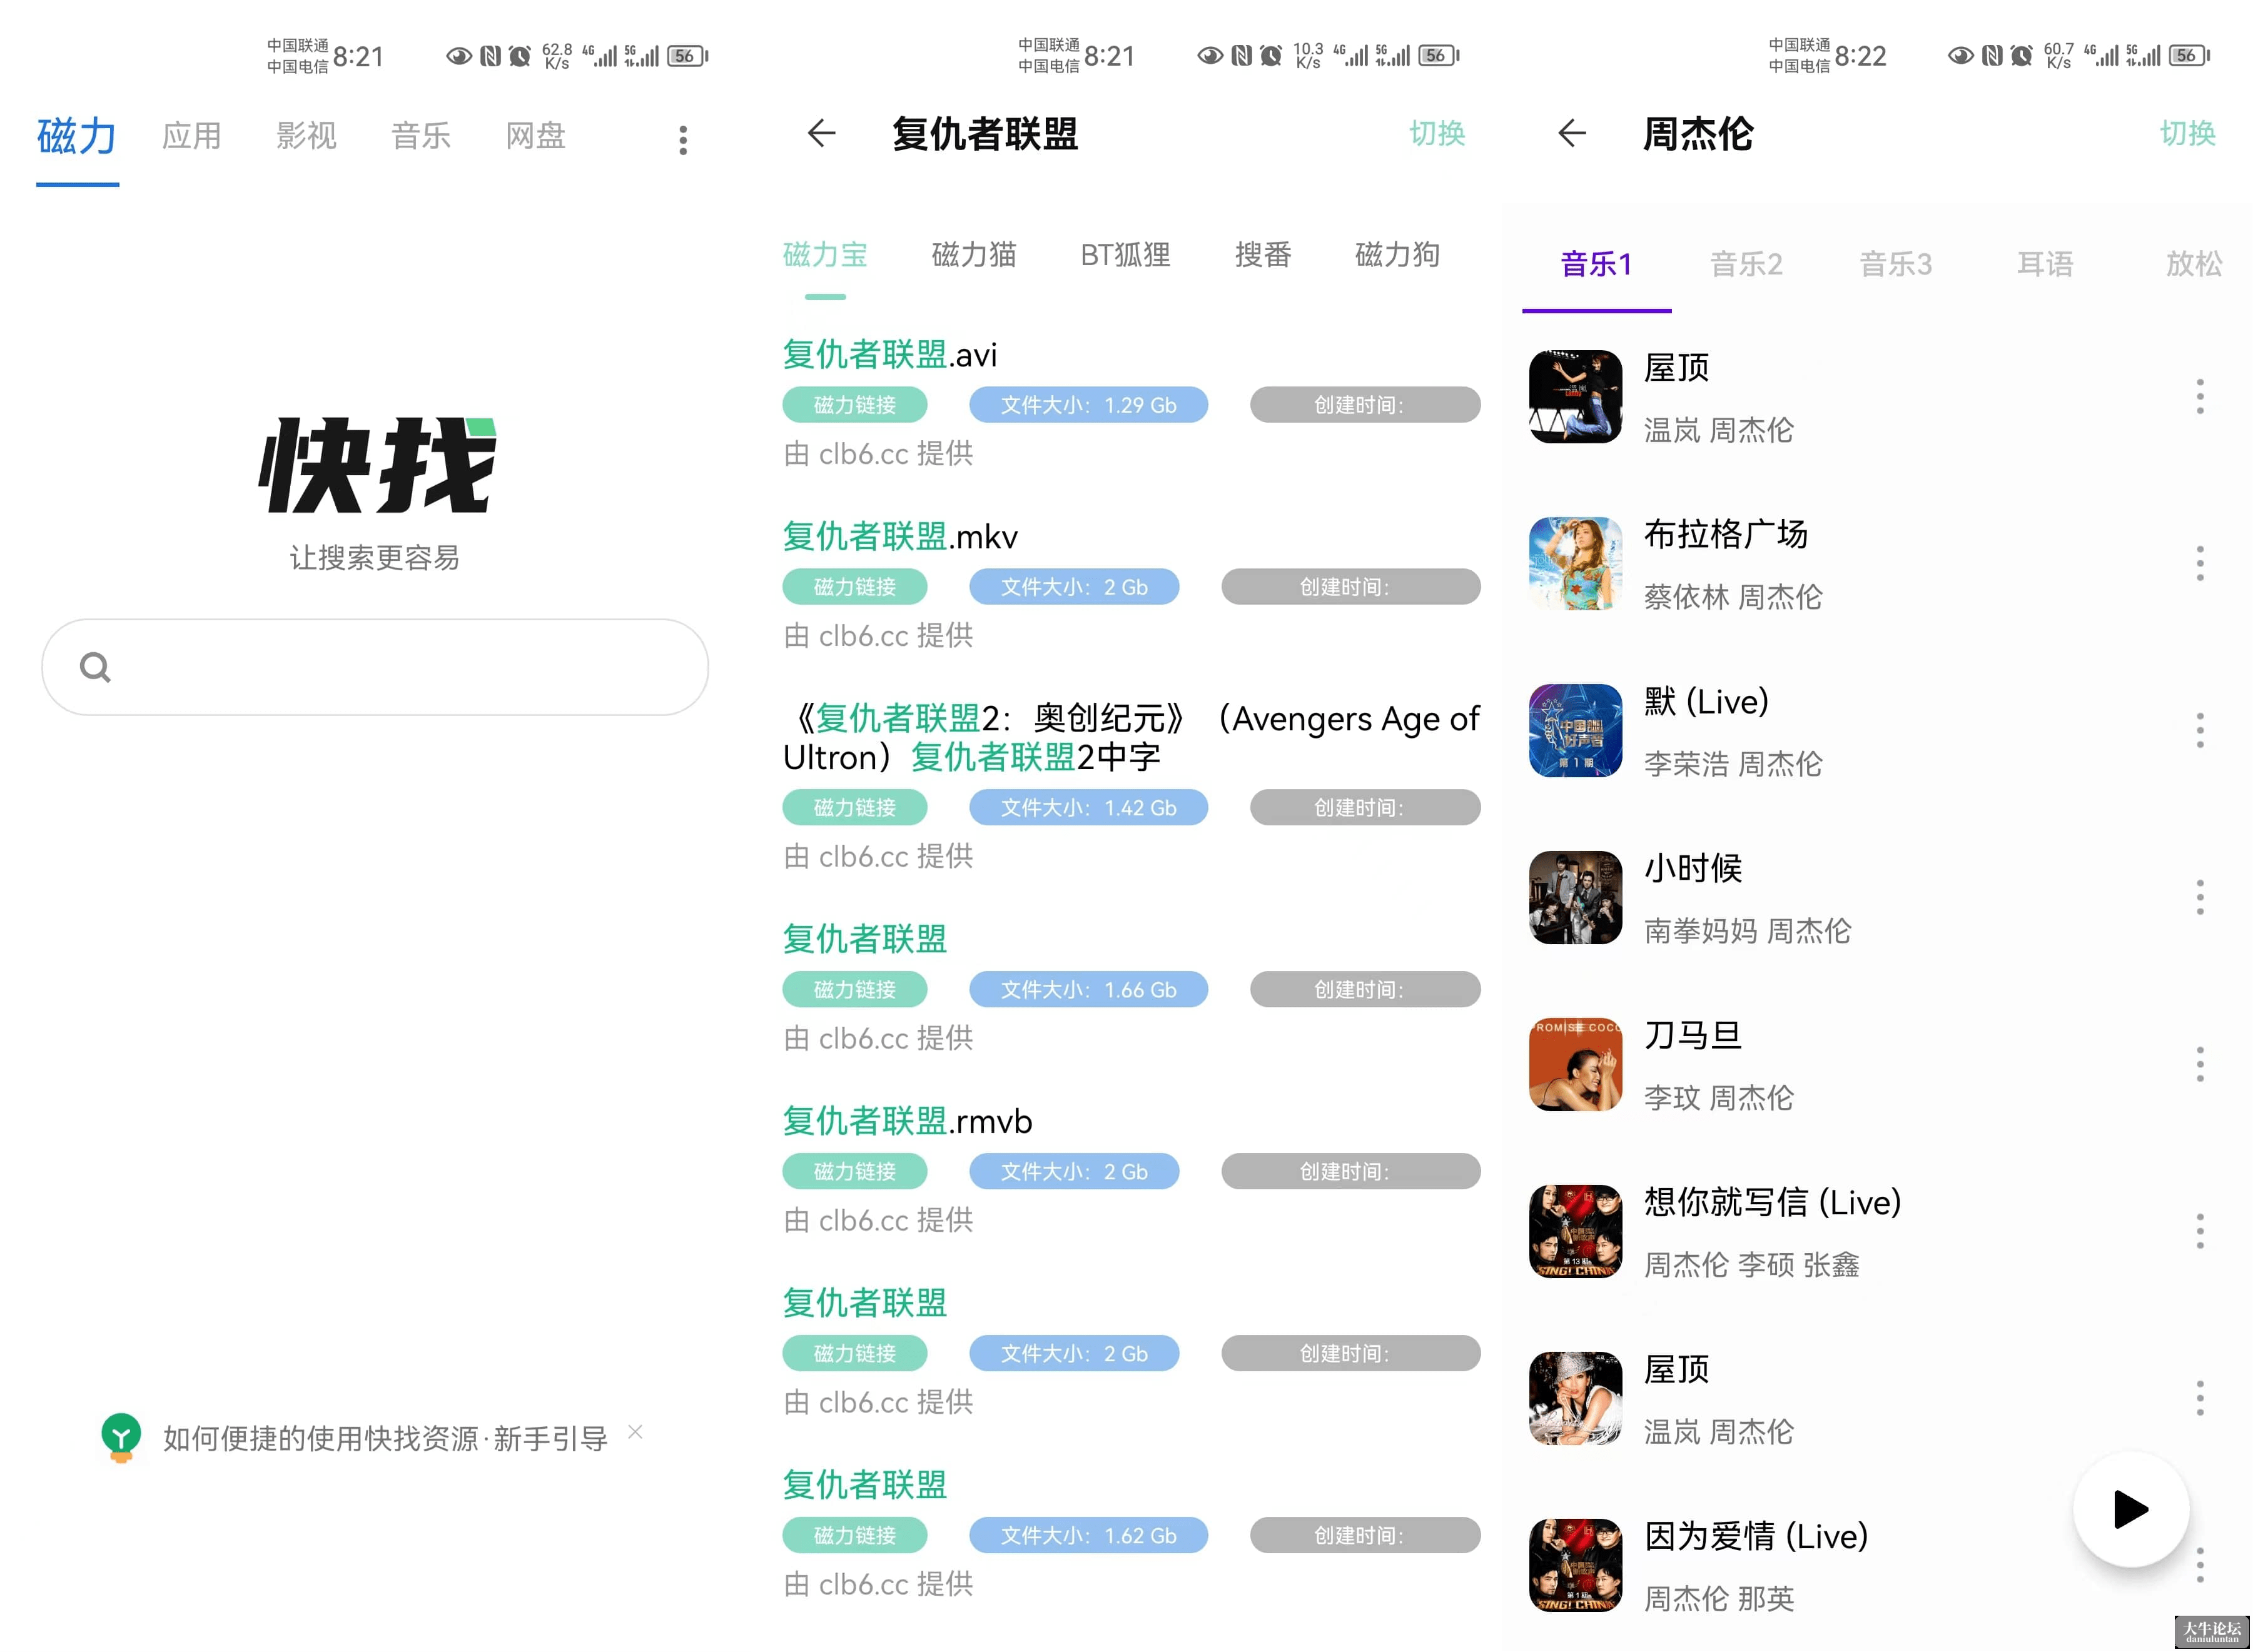This screenshot has width=2253, height=1652.
Task: Click 切换 on 周杰伦 page
Action: [2188, 133]
